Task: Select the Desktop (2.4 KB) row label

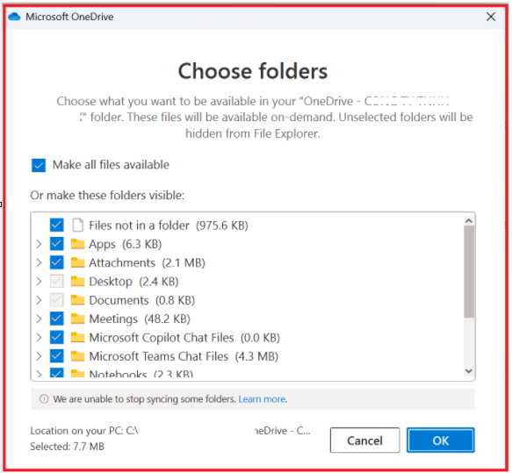Action: 133,281
